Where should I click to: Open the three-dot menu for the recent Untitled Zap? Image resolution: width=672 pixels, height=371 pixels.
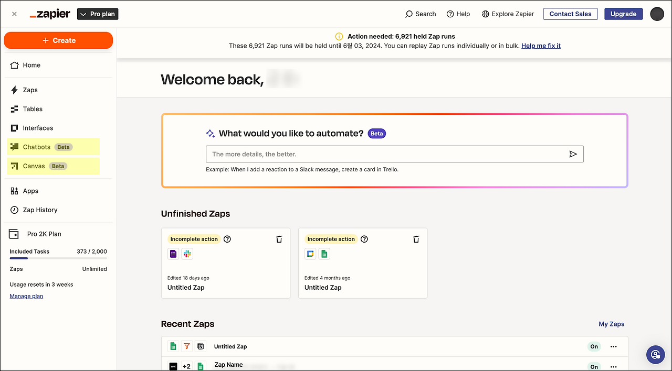pos(613,346)
